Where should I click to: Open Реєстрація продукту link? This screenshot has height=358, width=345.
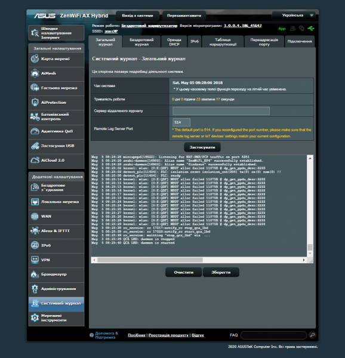(168, 335)
